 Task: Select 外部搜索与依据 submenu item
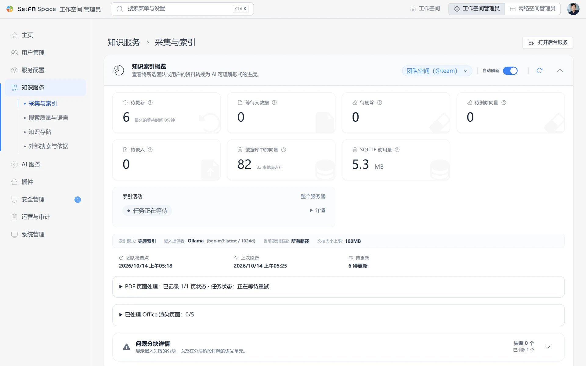(48, 146)
